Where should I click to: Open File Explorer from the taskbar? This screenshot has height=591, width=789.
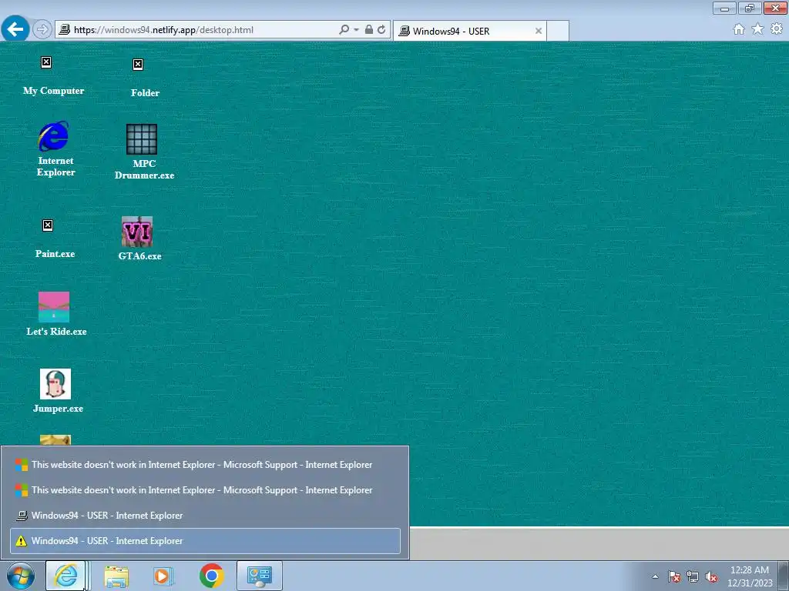pyautogui.click(x=116, y=576)
